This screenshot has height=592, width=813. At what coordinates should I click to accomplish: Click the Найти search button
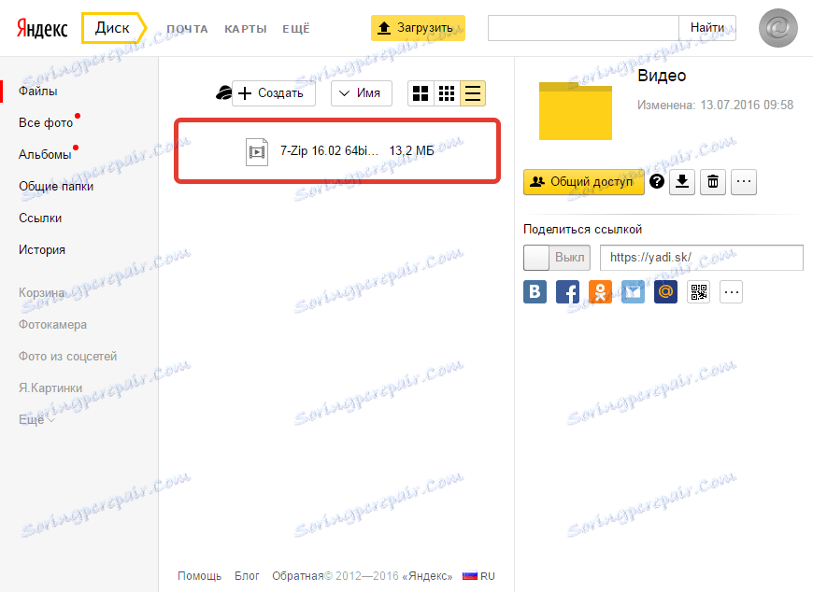click(x=707, y=28)
